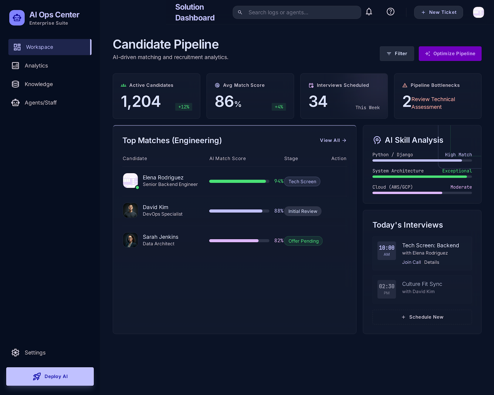494x395 pixels.
Task: Click the rocket icon on Deploy AI
Action: tap(37, 376)
